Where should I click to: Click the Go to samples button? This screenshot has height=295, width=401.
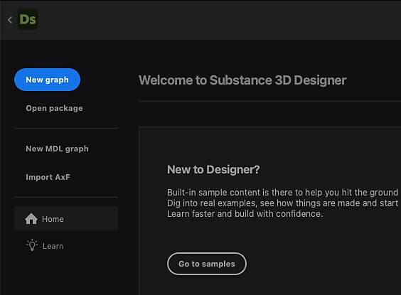point(207,264)
